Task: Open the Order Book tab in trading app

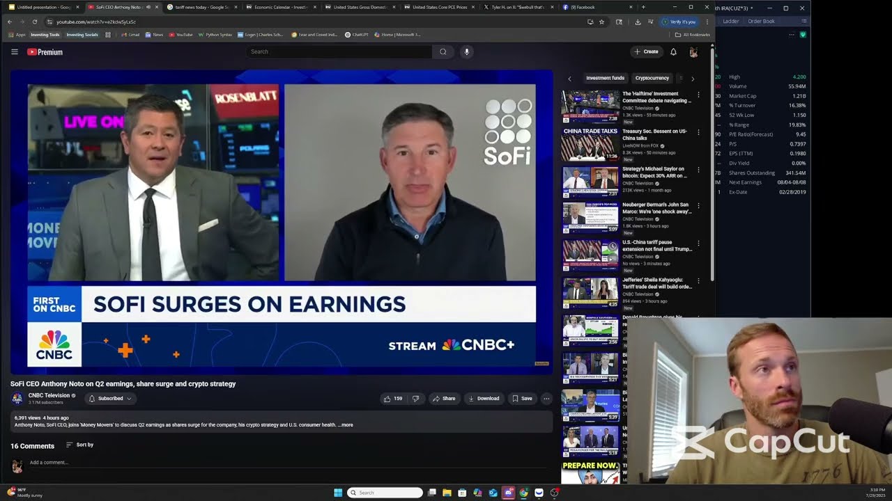Action: click(761, 22)
